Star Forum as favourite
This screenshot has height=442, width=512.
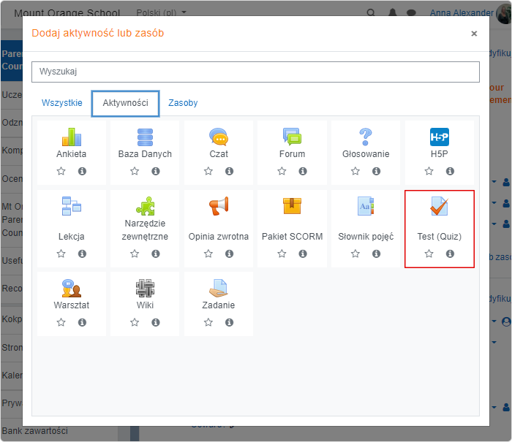(282, 171)
